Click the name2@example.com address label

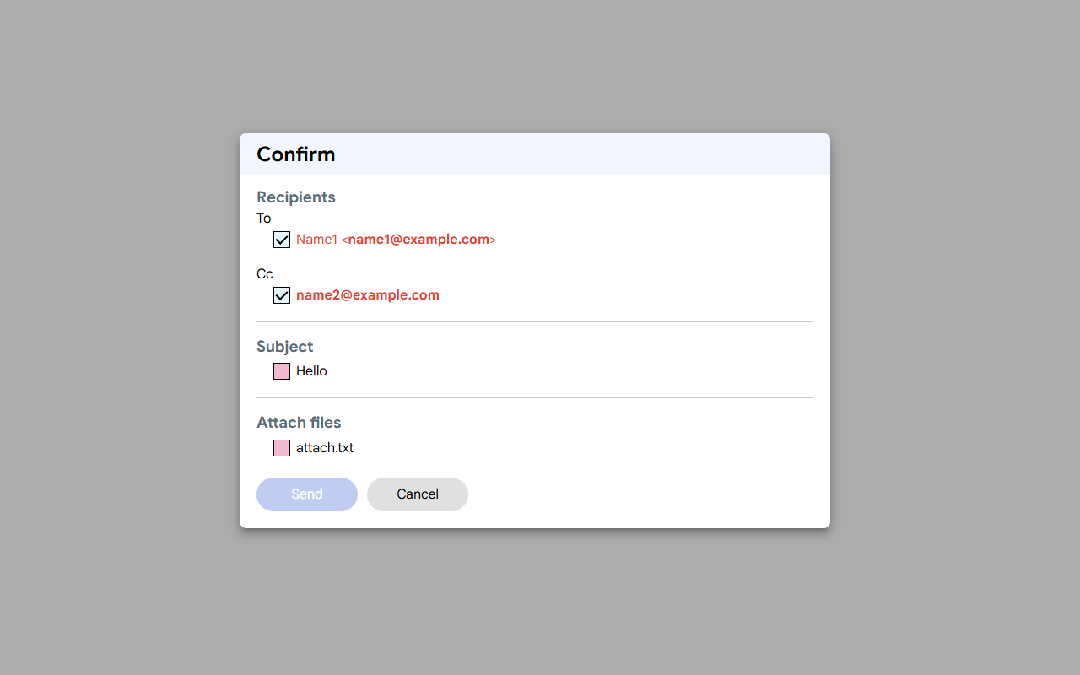tap(368, 295)
